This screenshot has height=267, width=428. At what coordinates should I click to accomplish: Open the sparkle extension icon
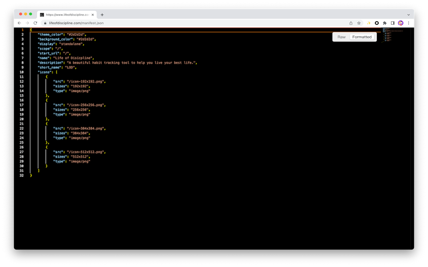pyautogui.click(x=369, y=23)
